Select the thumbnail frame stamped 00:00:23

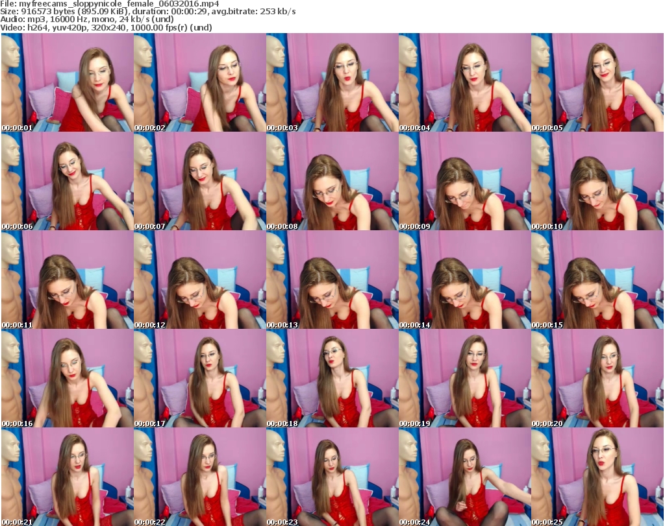click(332, 477)
